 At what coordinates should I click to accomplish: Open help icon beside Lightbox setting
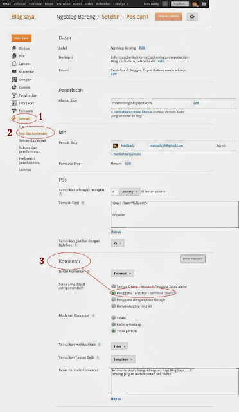coord(76,245)
